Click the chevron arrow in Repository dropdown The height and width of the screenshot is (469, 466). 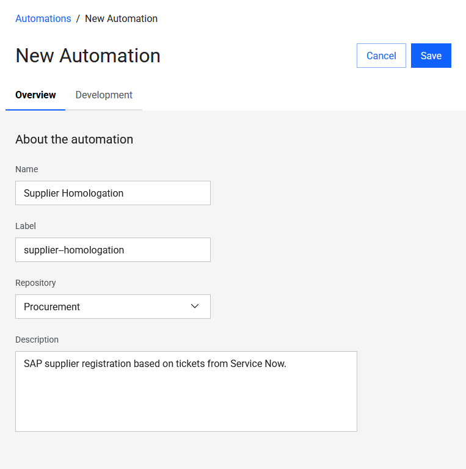tap(195, 306)
